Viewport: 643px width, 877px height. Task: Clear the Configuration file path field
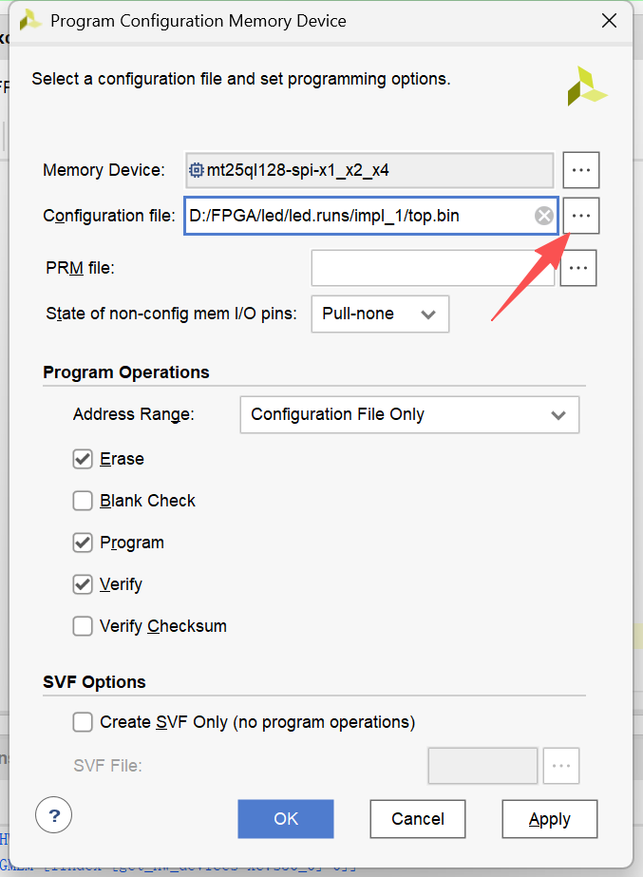544,217
